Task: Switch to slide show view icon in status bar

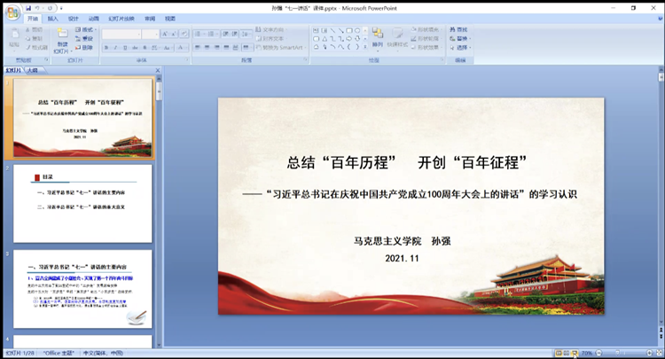Action: pos(574,353)
